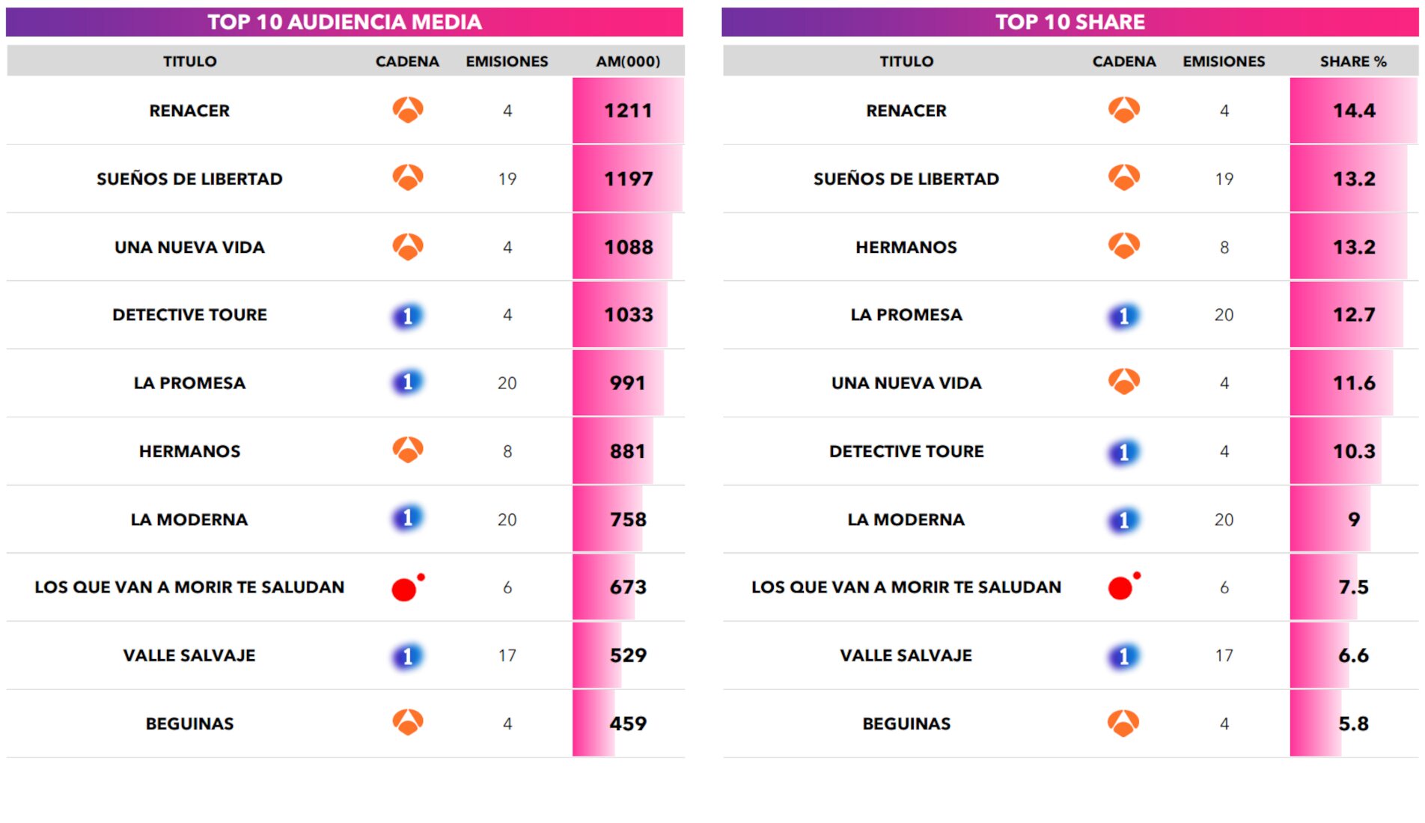
Task: Click SUEÑOS DE LIBERTAD title in audiencia table
Action: pos(189,179)
